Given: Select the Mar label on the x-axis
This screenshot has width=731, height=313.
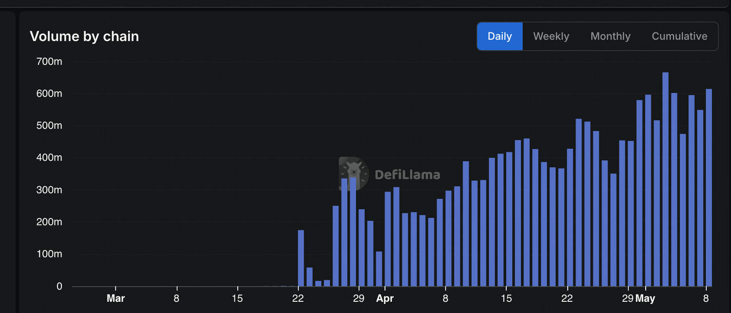Looking at the screenshot, I should pos(115,298).
